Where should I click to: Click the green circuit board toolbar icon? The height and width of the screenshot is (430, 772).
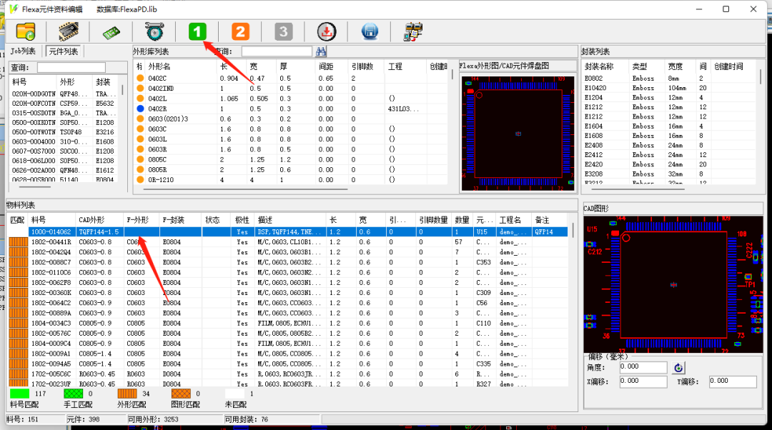(x=111, y=32)
